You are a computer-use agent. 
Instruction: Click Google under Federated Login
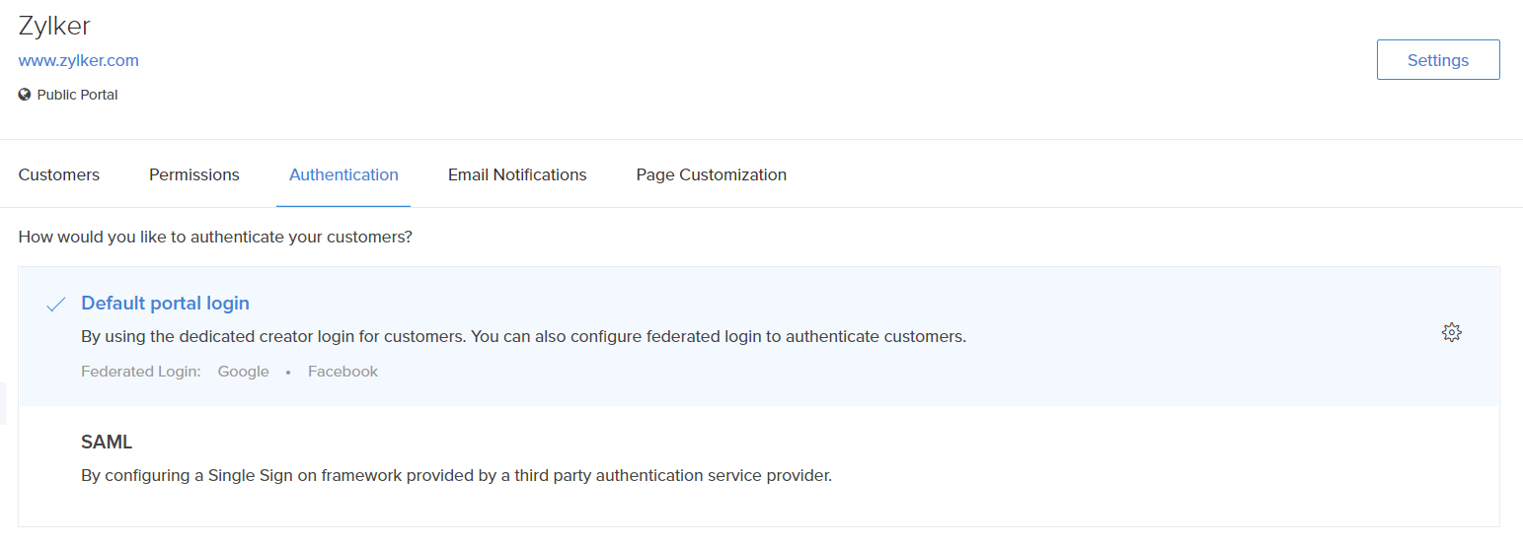244,372
